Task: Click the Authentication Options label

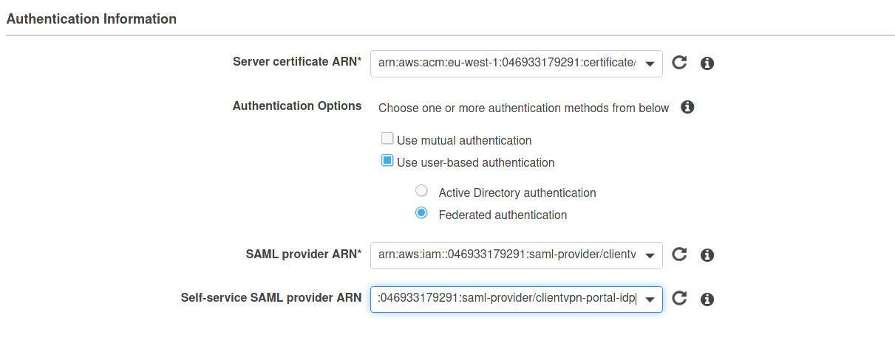Action: (297, 106)
